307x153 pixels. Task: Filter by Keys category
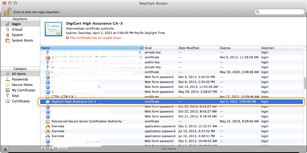click(x=15, y=96)
